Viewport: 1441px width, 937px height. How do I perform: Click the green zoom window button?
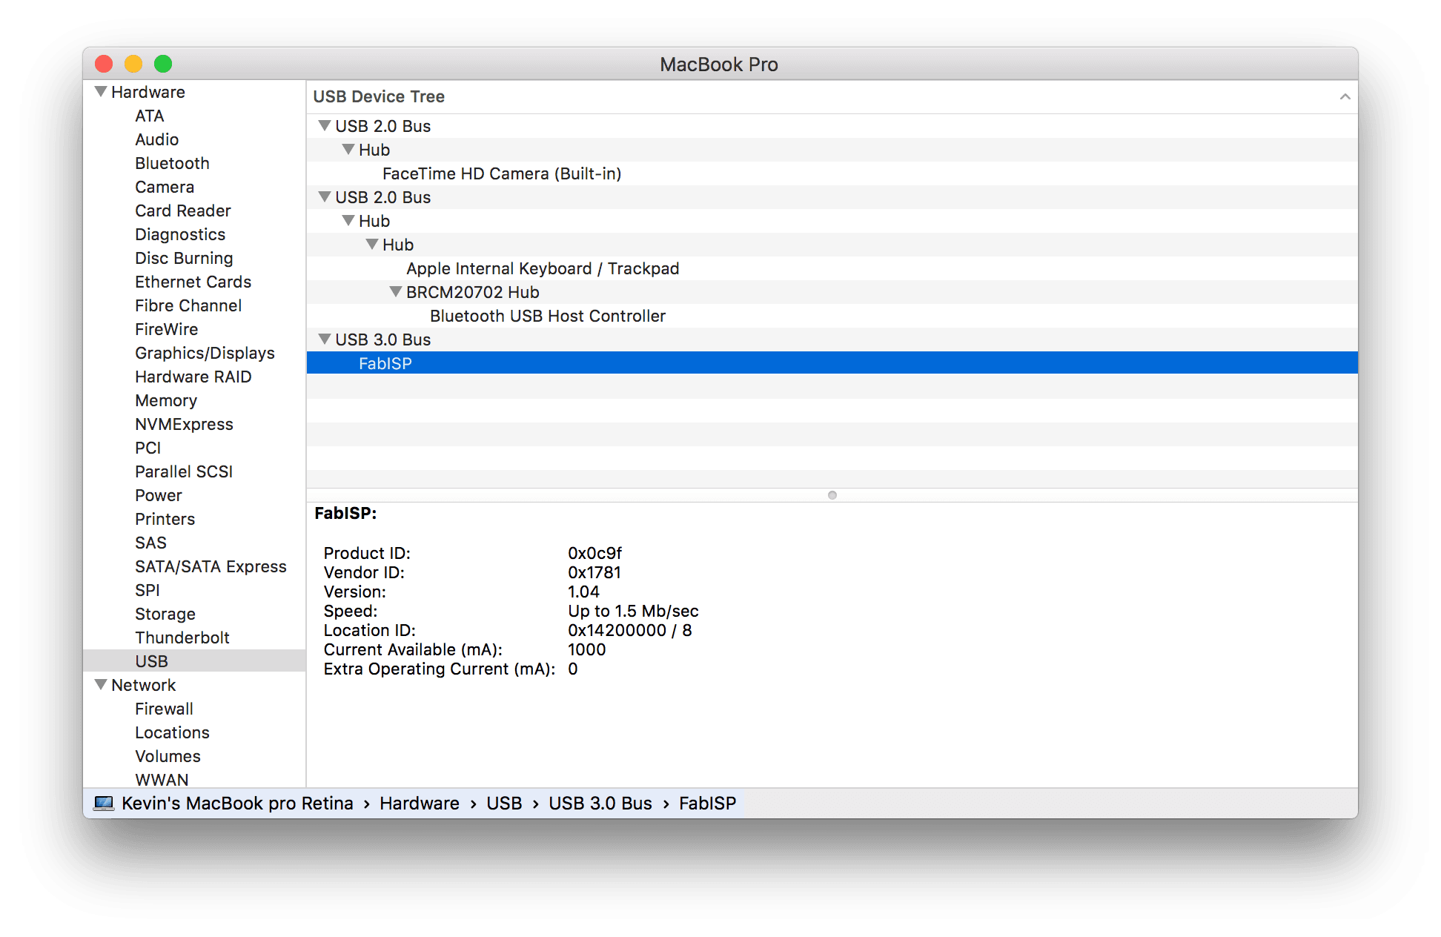[163, 64]
